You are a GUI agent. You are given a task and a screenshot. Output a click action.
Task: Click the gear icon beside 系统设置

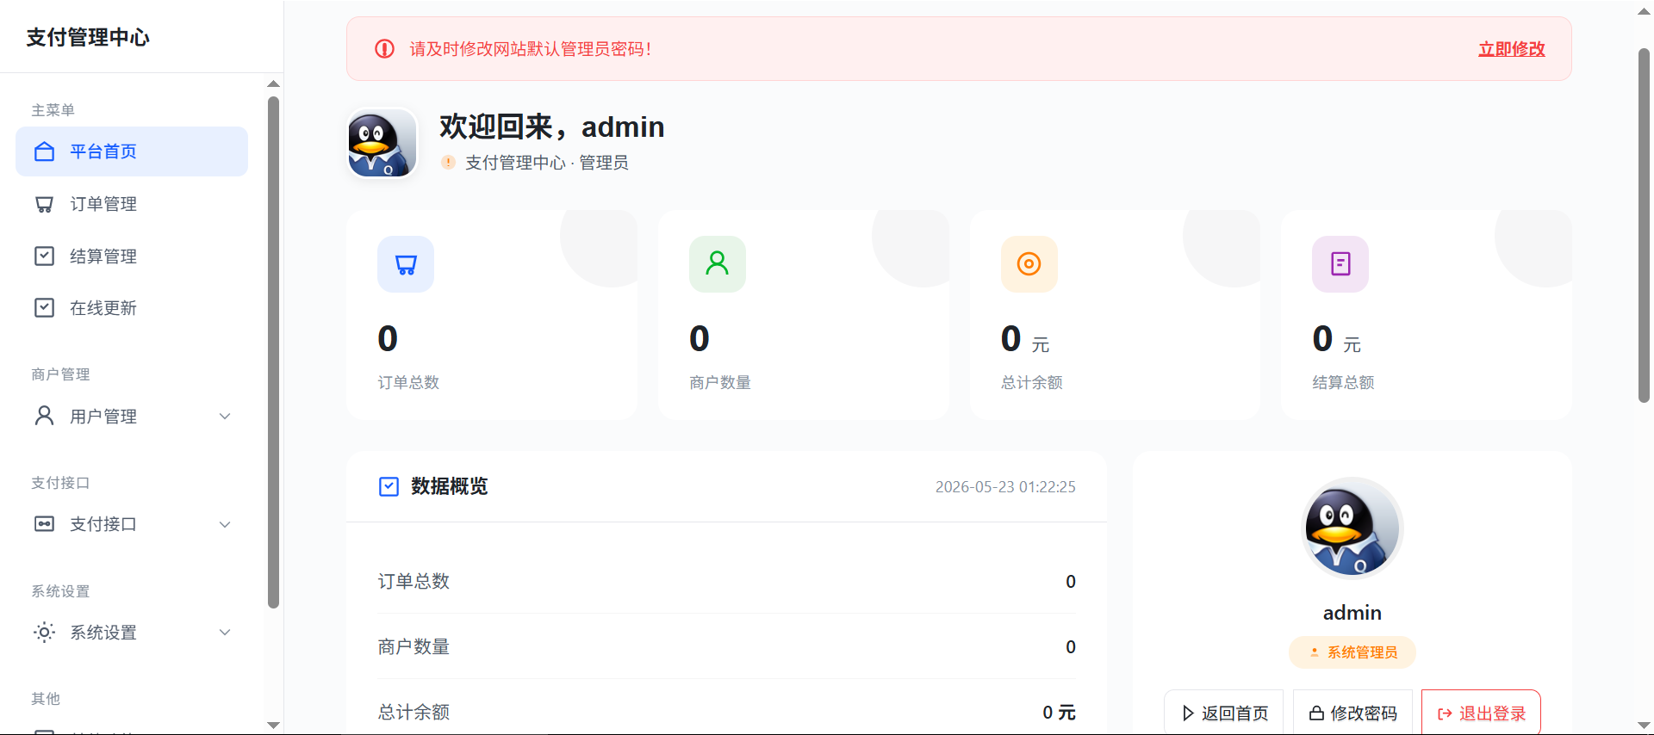(44, 632)
